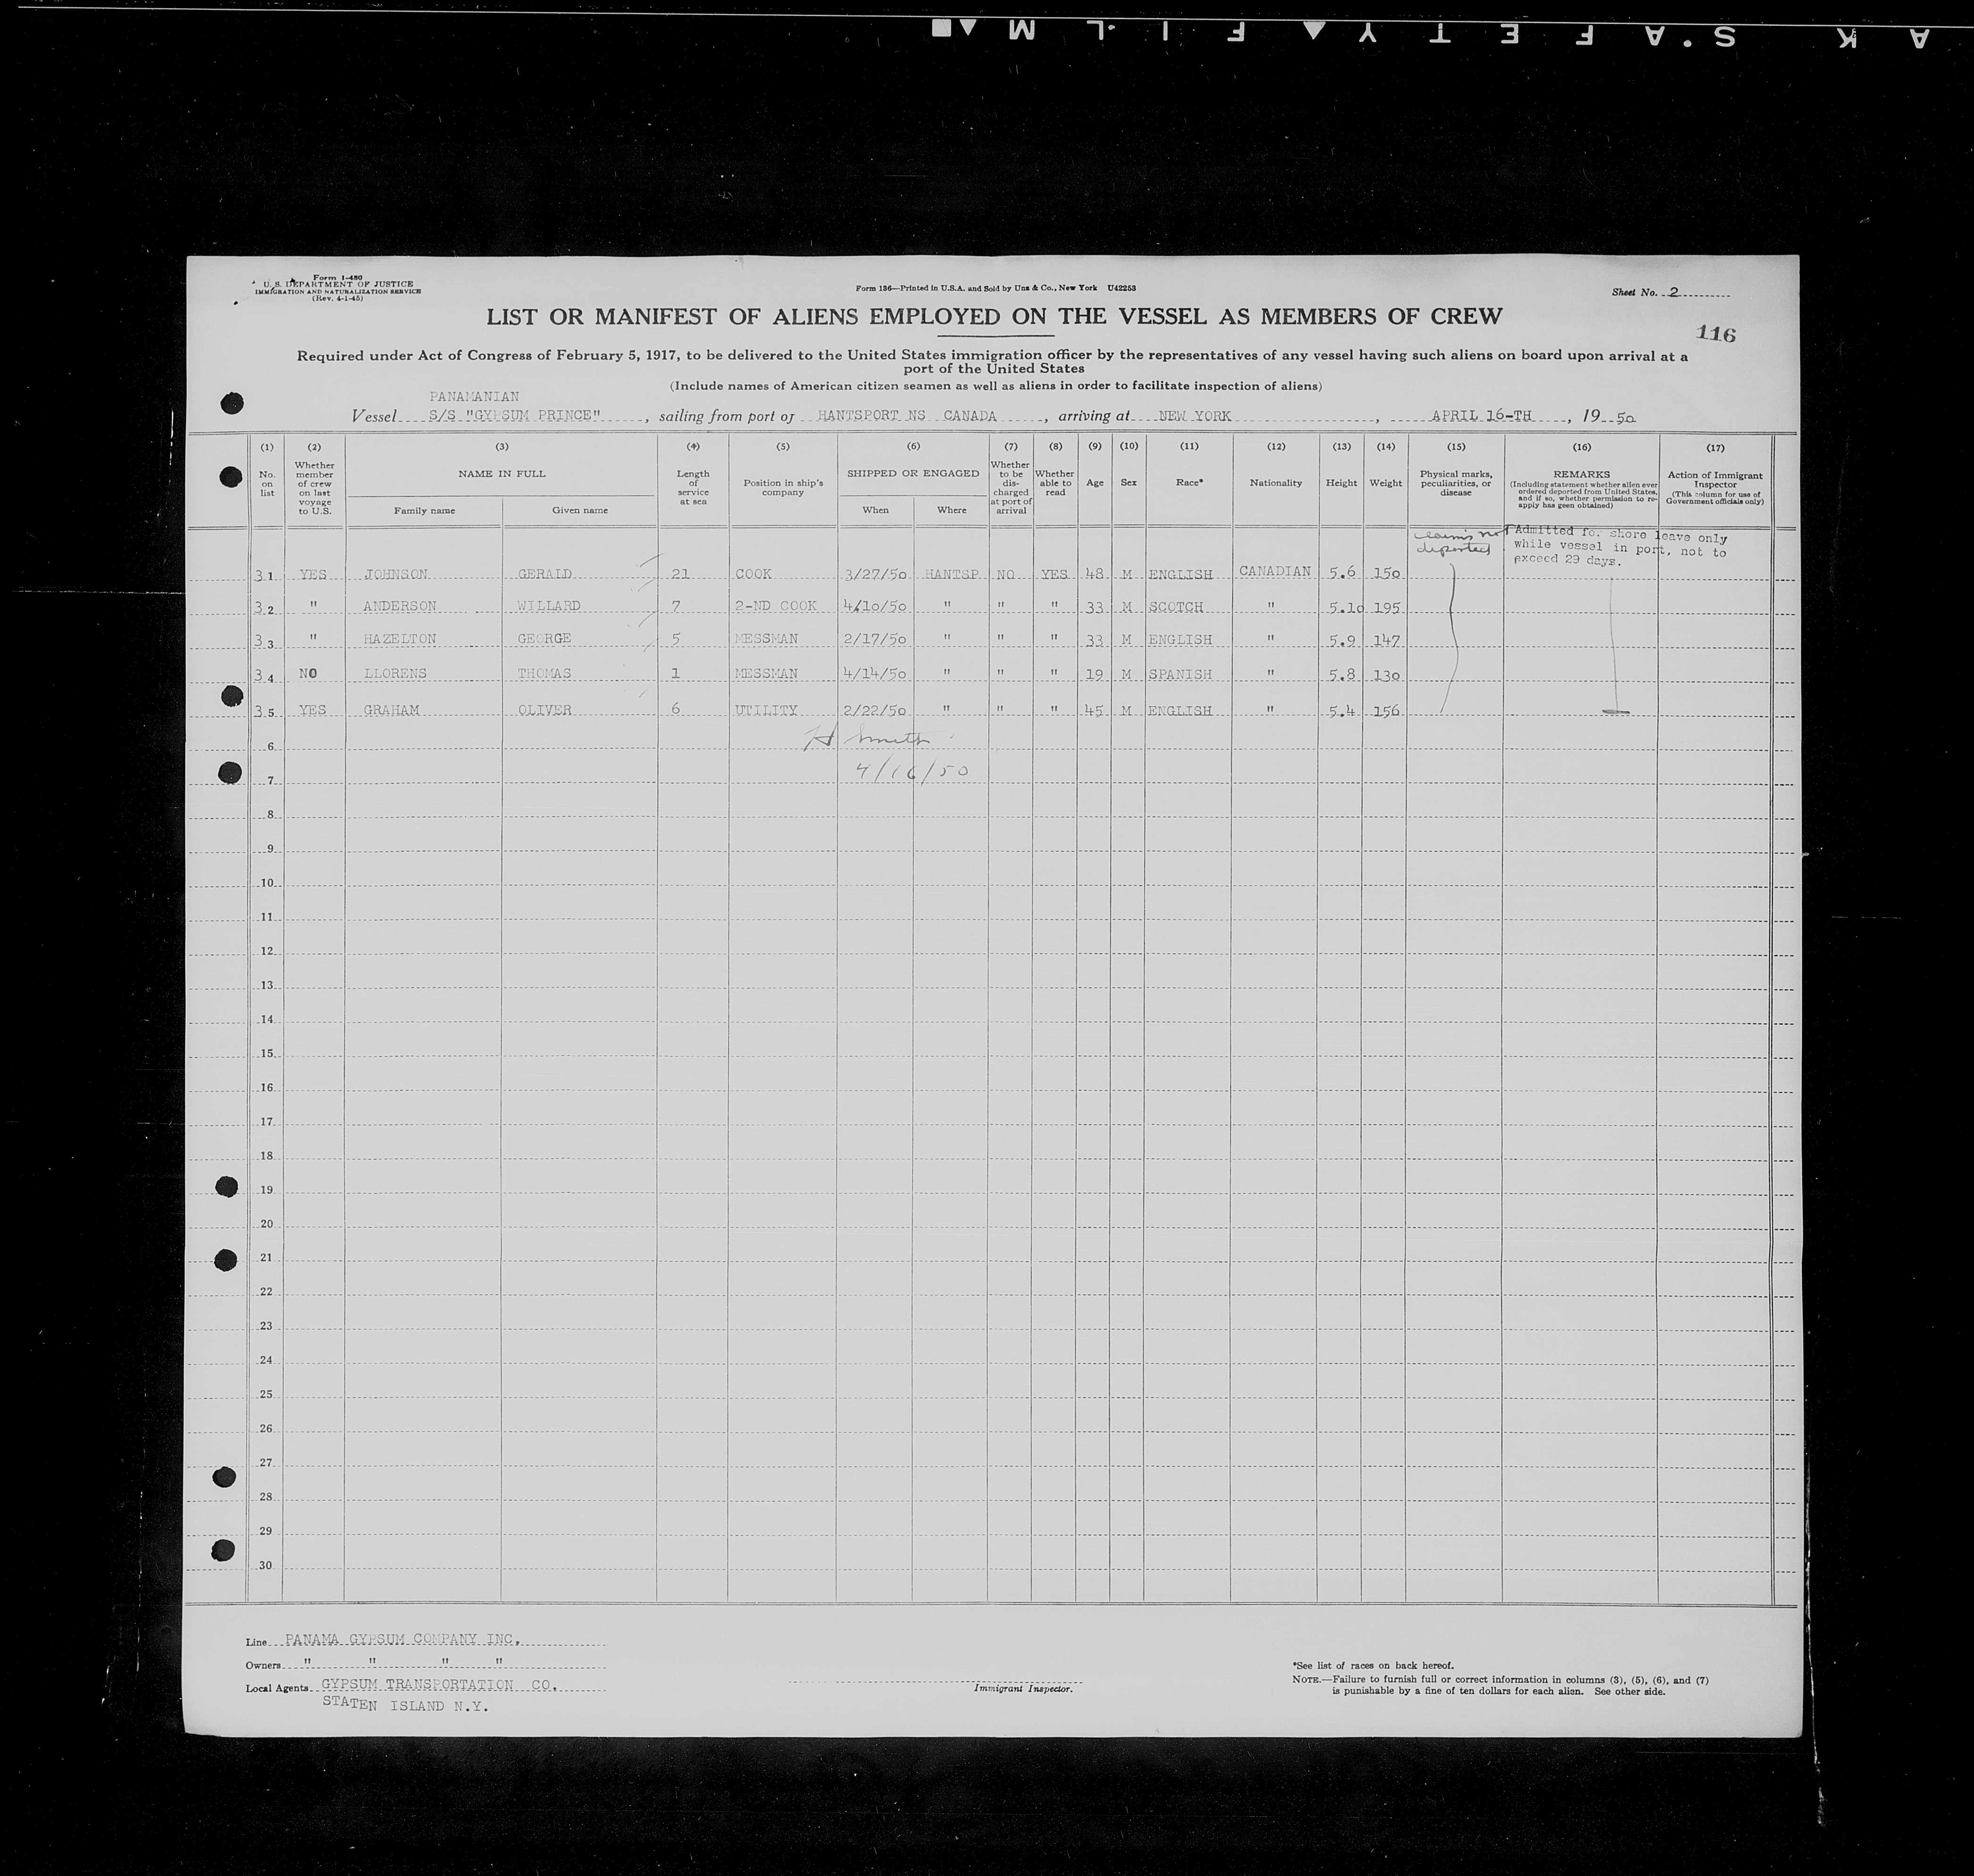Click the NO entry in Llorens row
This screenshot has width=1974, height=1876.
point(308,673)
